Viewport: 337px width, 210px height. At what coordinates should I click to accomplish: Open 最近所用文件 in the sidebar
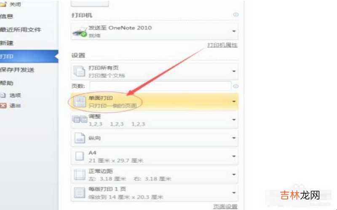pos(20,29)
